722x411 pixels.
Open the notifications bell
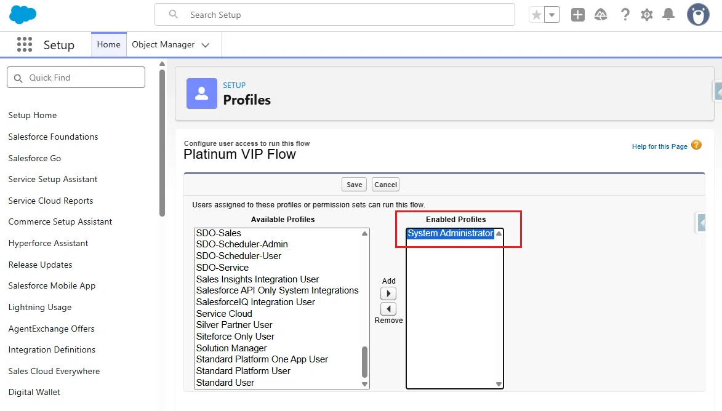coord(668,15)
